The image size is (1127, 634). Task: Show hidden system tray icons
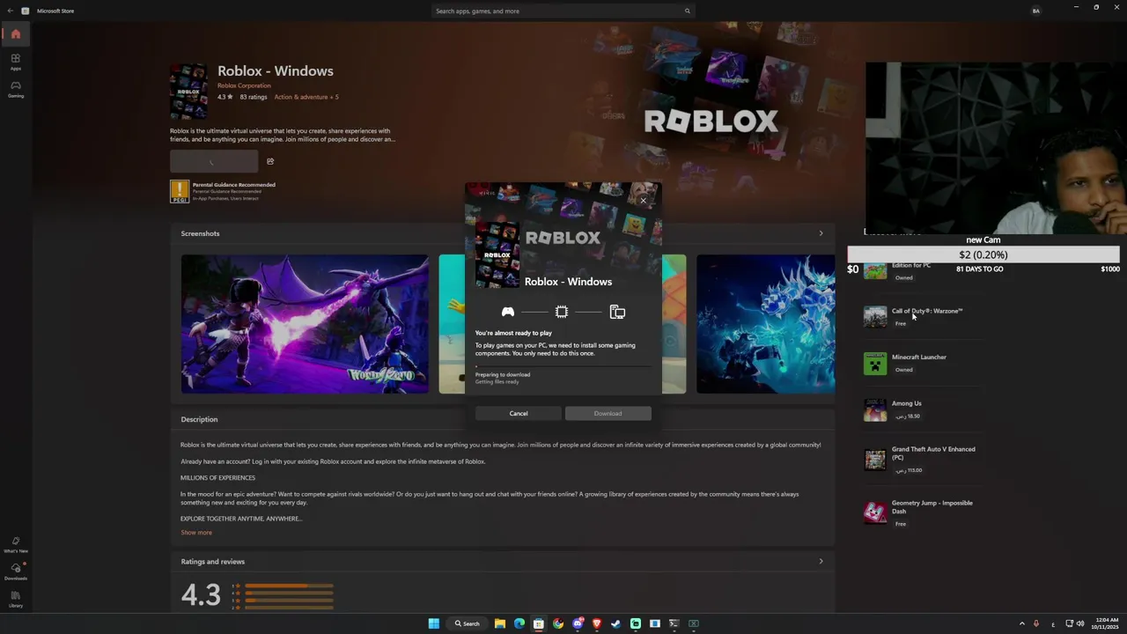click(x=1021, y=623)
